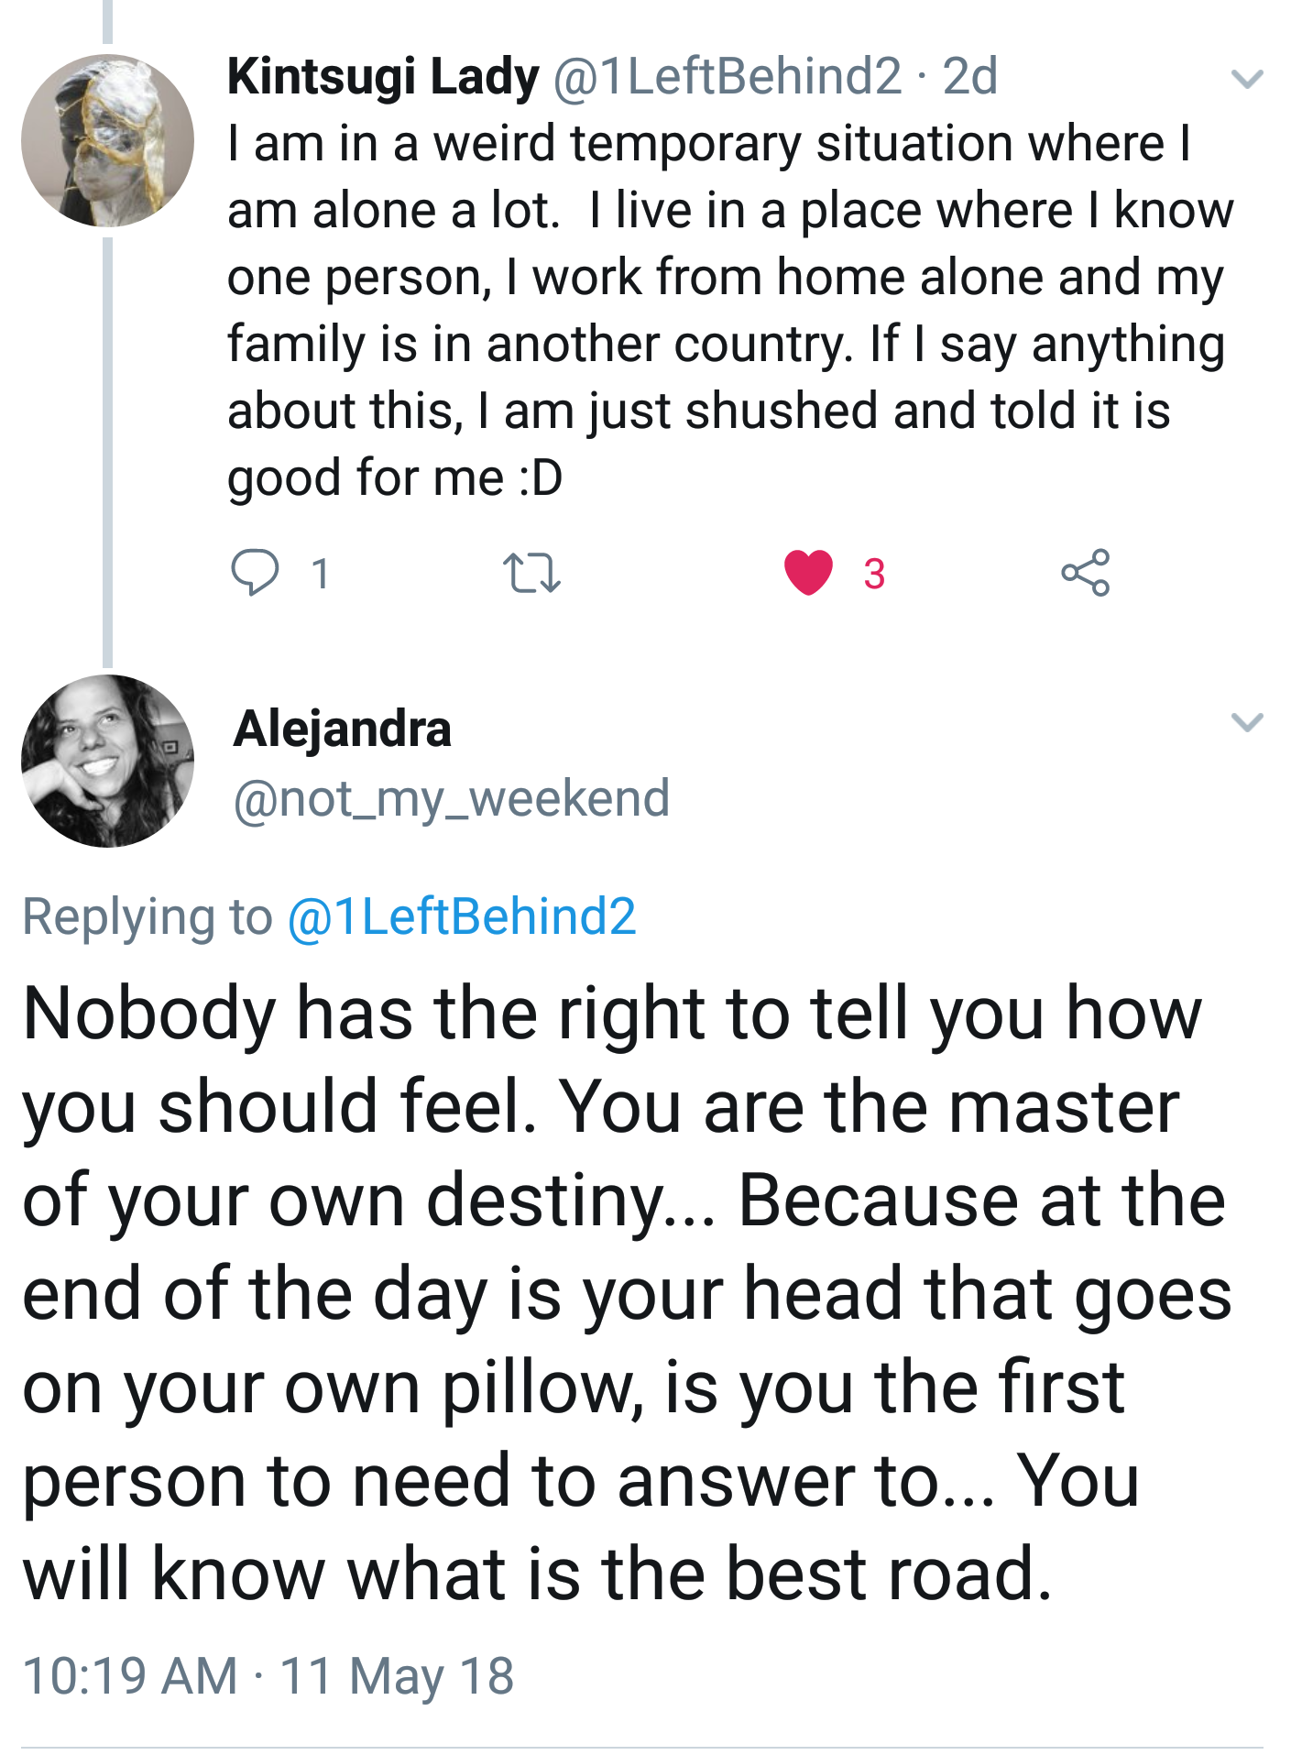
Task: Click the Alejandra display name
Action: pyautogui.click(x=343, y=729)
